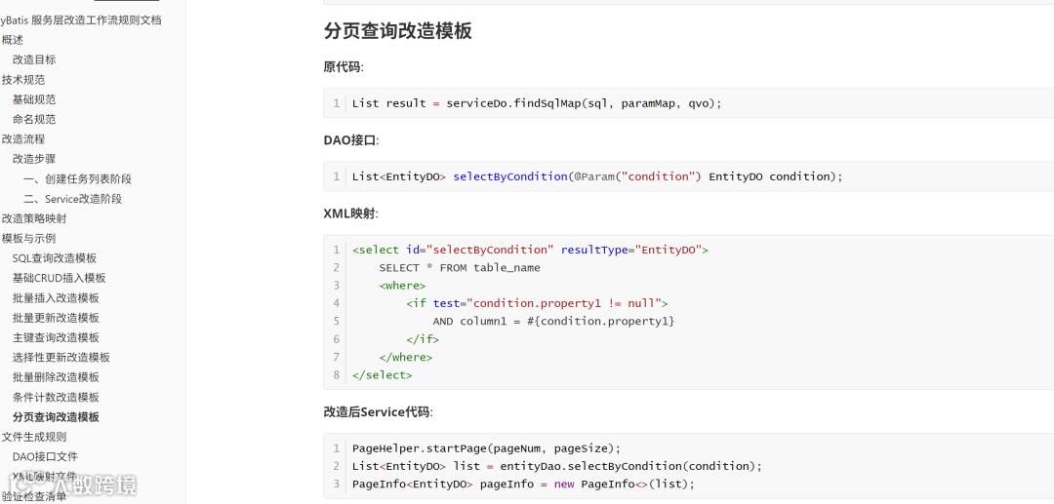
Task: Go to 基础规范 heading
Action: point(34,99)
